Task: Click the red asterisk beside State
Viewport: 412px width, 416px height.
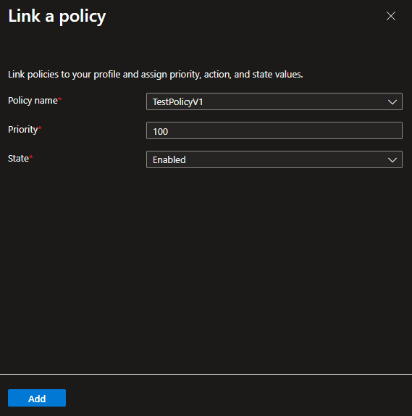Action: (31, 157)
